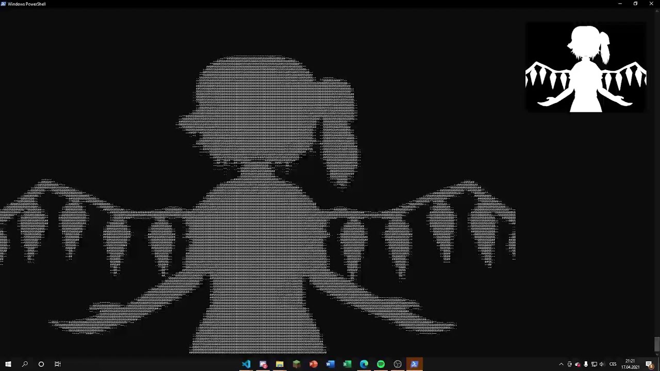Image resolution: width=660 pixels, height=371 pixels.
Task: Launch Cortana from the taskbar circle
Action: [x=41, y=364]
